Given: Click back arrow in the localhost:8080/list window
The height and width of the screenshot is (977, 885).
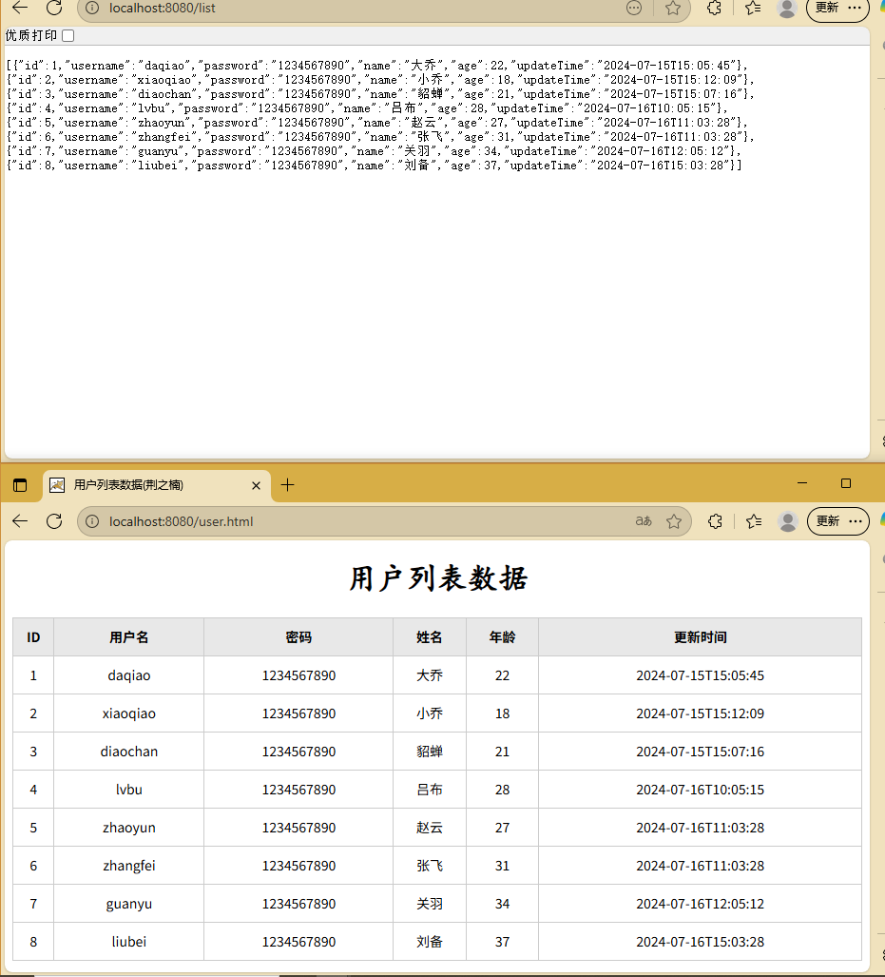Looking at the screenshot, I should pos(20,8).
